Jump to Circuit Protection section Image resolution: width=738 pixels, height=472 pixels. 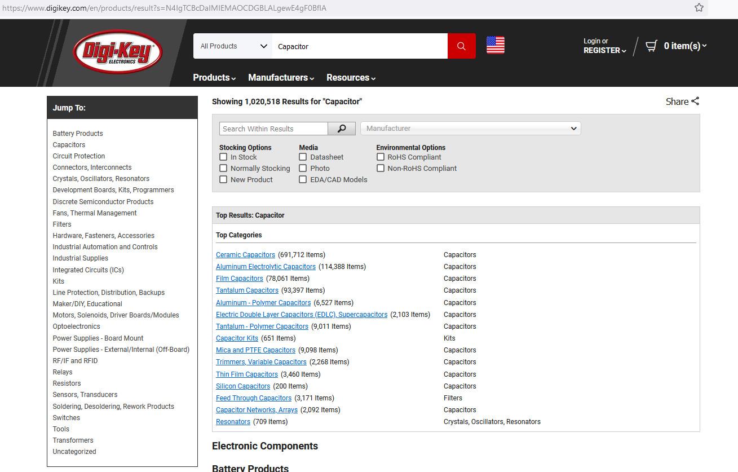pyautogui.click(x=79, y=156)
